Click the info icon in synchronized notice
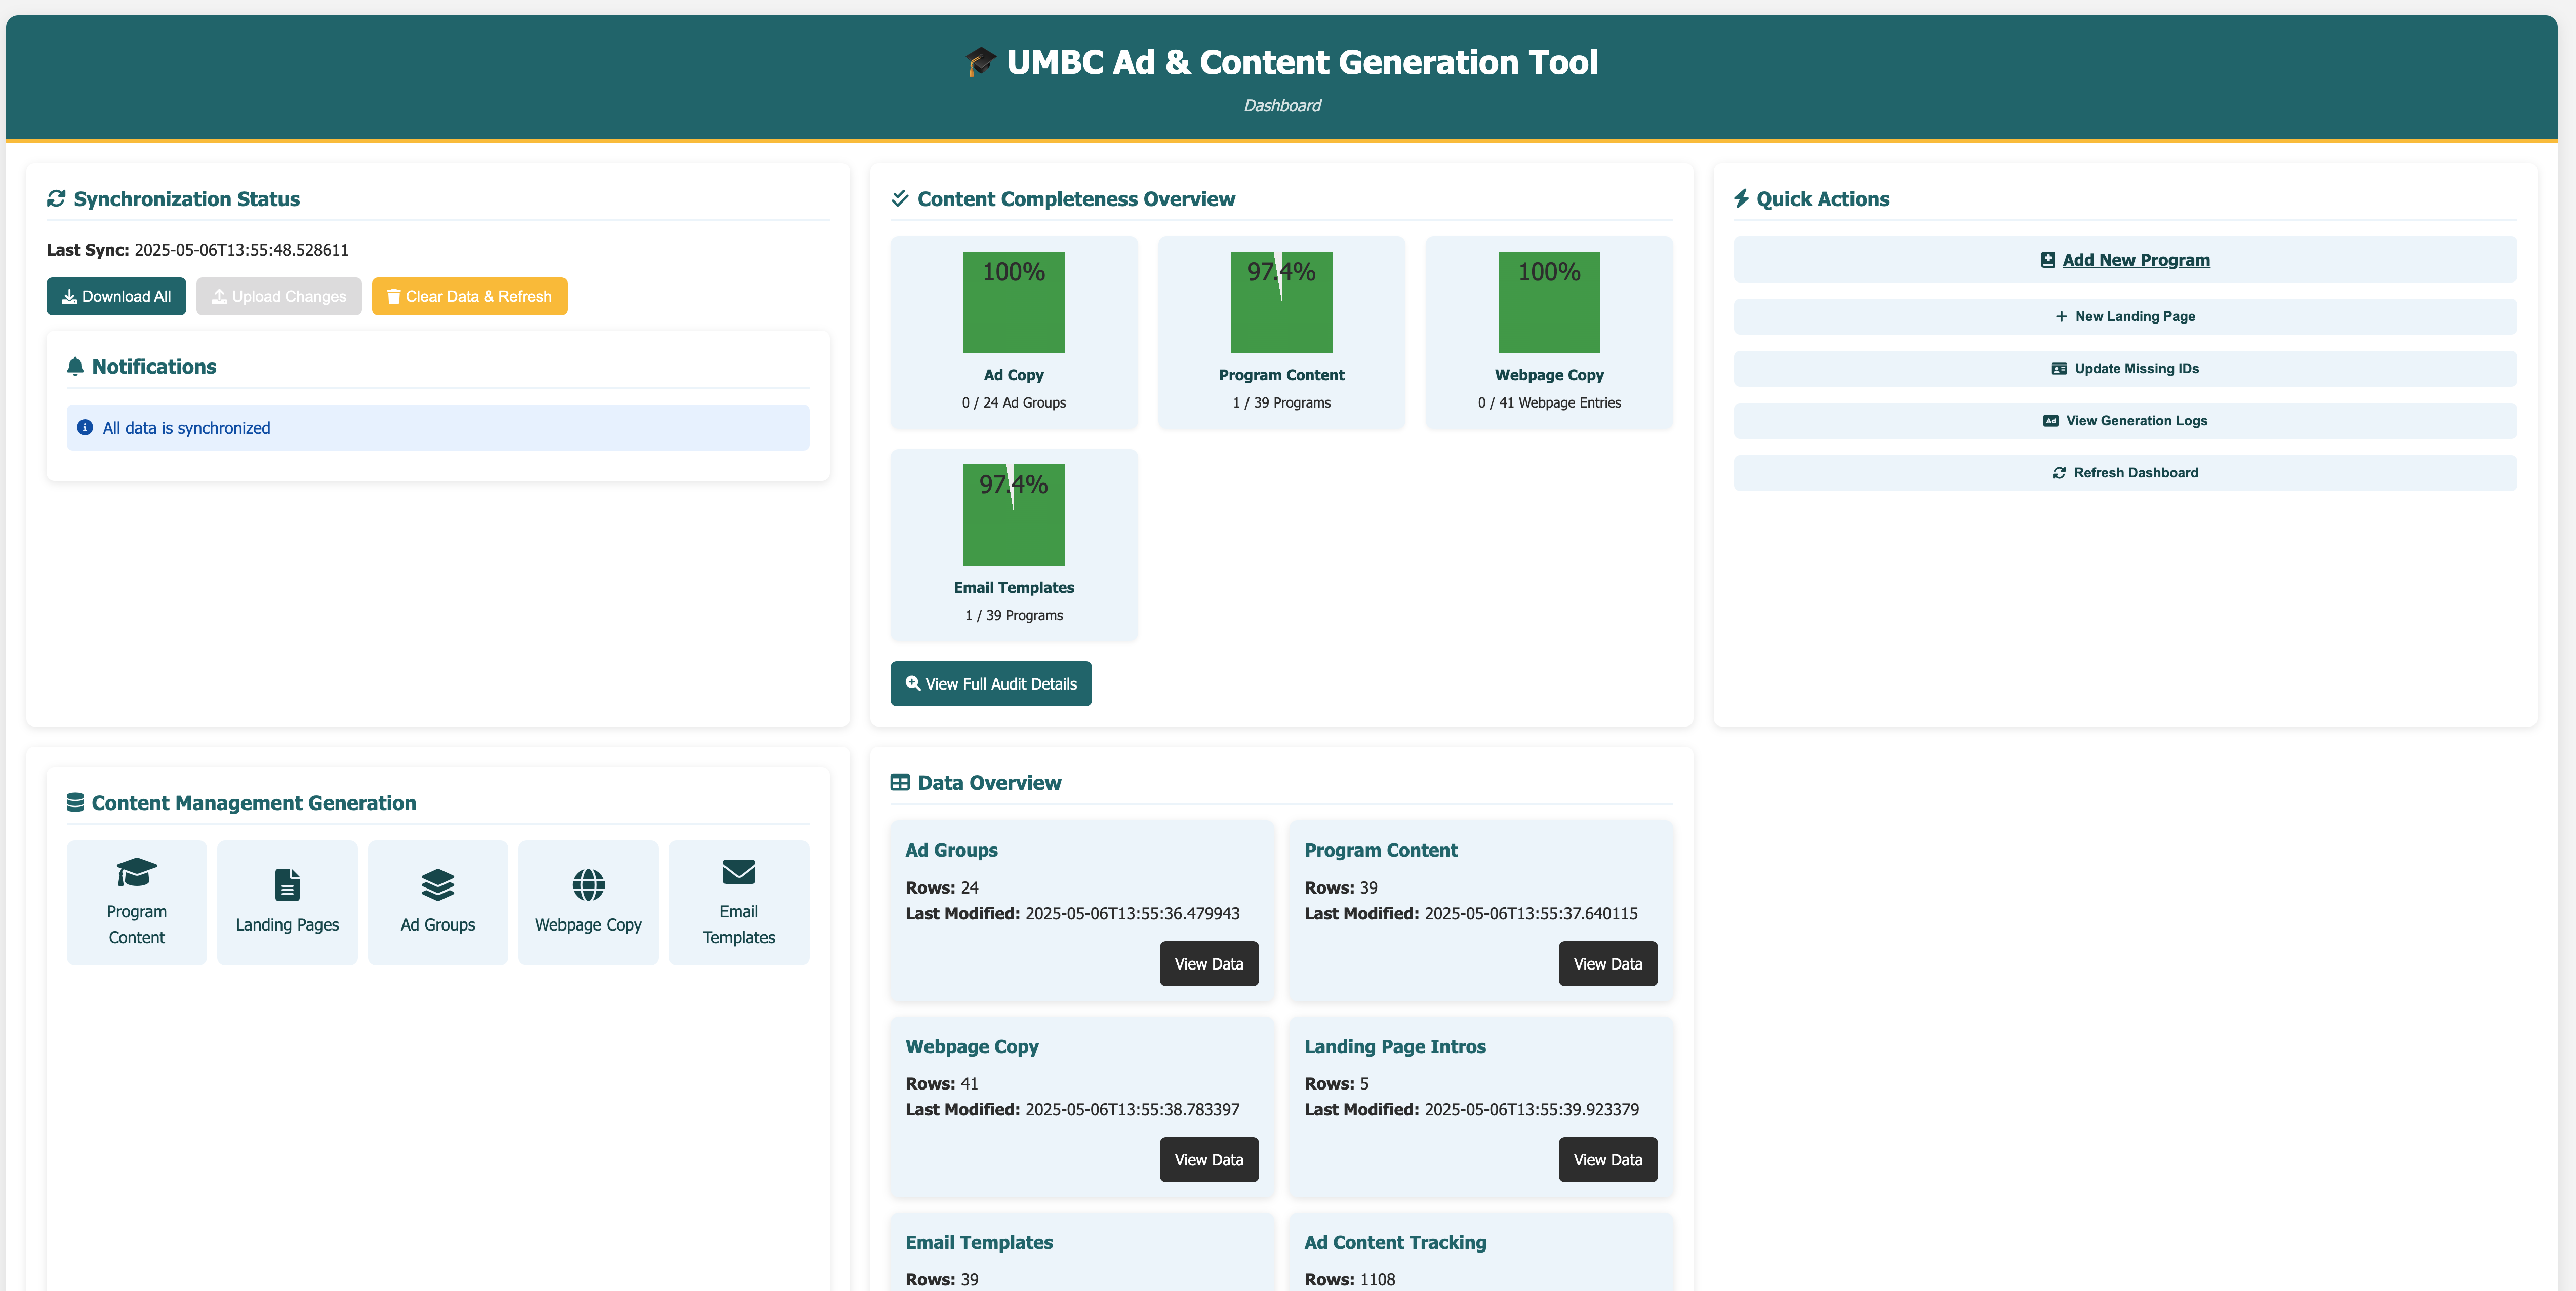Screen dimensions: 2576x1291 pos(85,428)
